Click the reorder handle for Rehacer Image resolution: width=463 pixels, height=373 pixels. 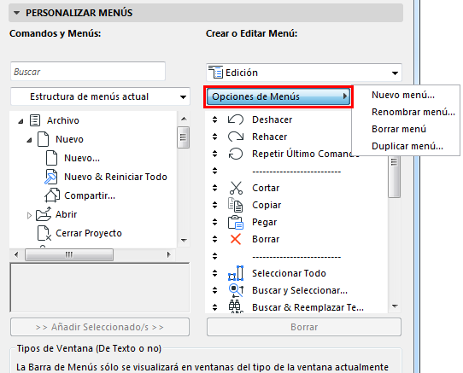click(214, 137)
